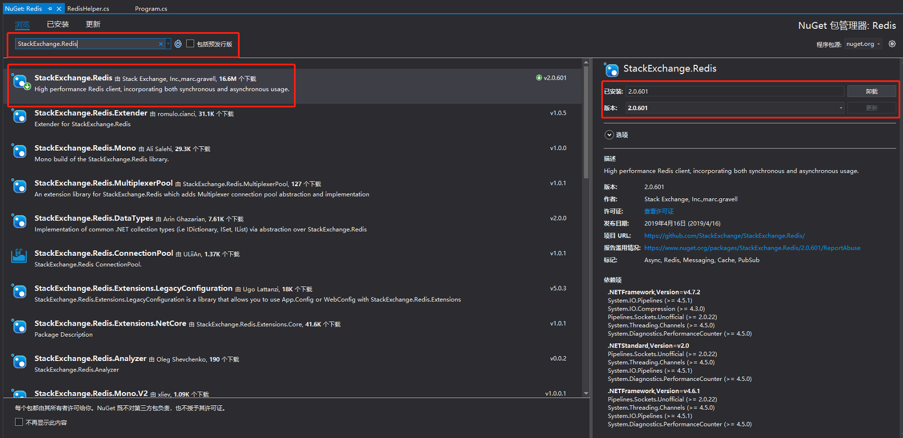Click the StackExchange.Redis.Analyzer package icon
The height and width of the screenshot is (438, 903).
click(x=20, y=362)
